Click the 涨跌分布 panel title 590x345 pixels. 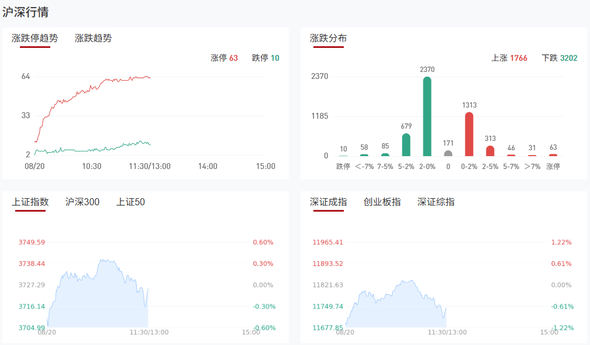point(328,39)
